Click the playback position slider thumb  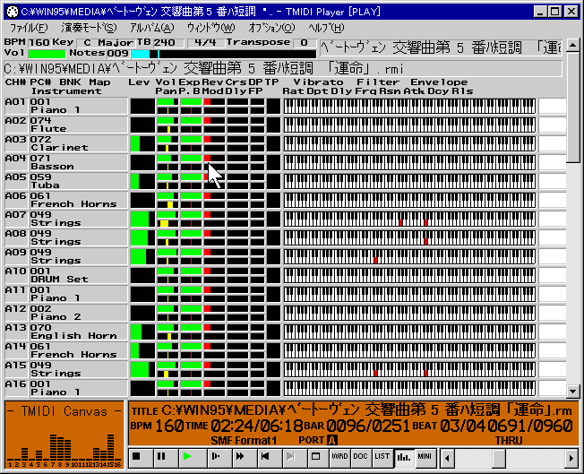click(499, 458)
